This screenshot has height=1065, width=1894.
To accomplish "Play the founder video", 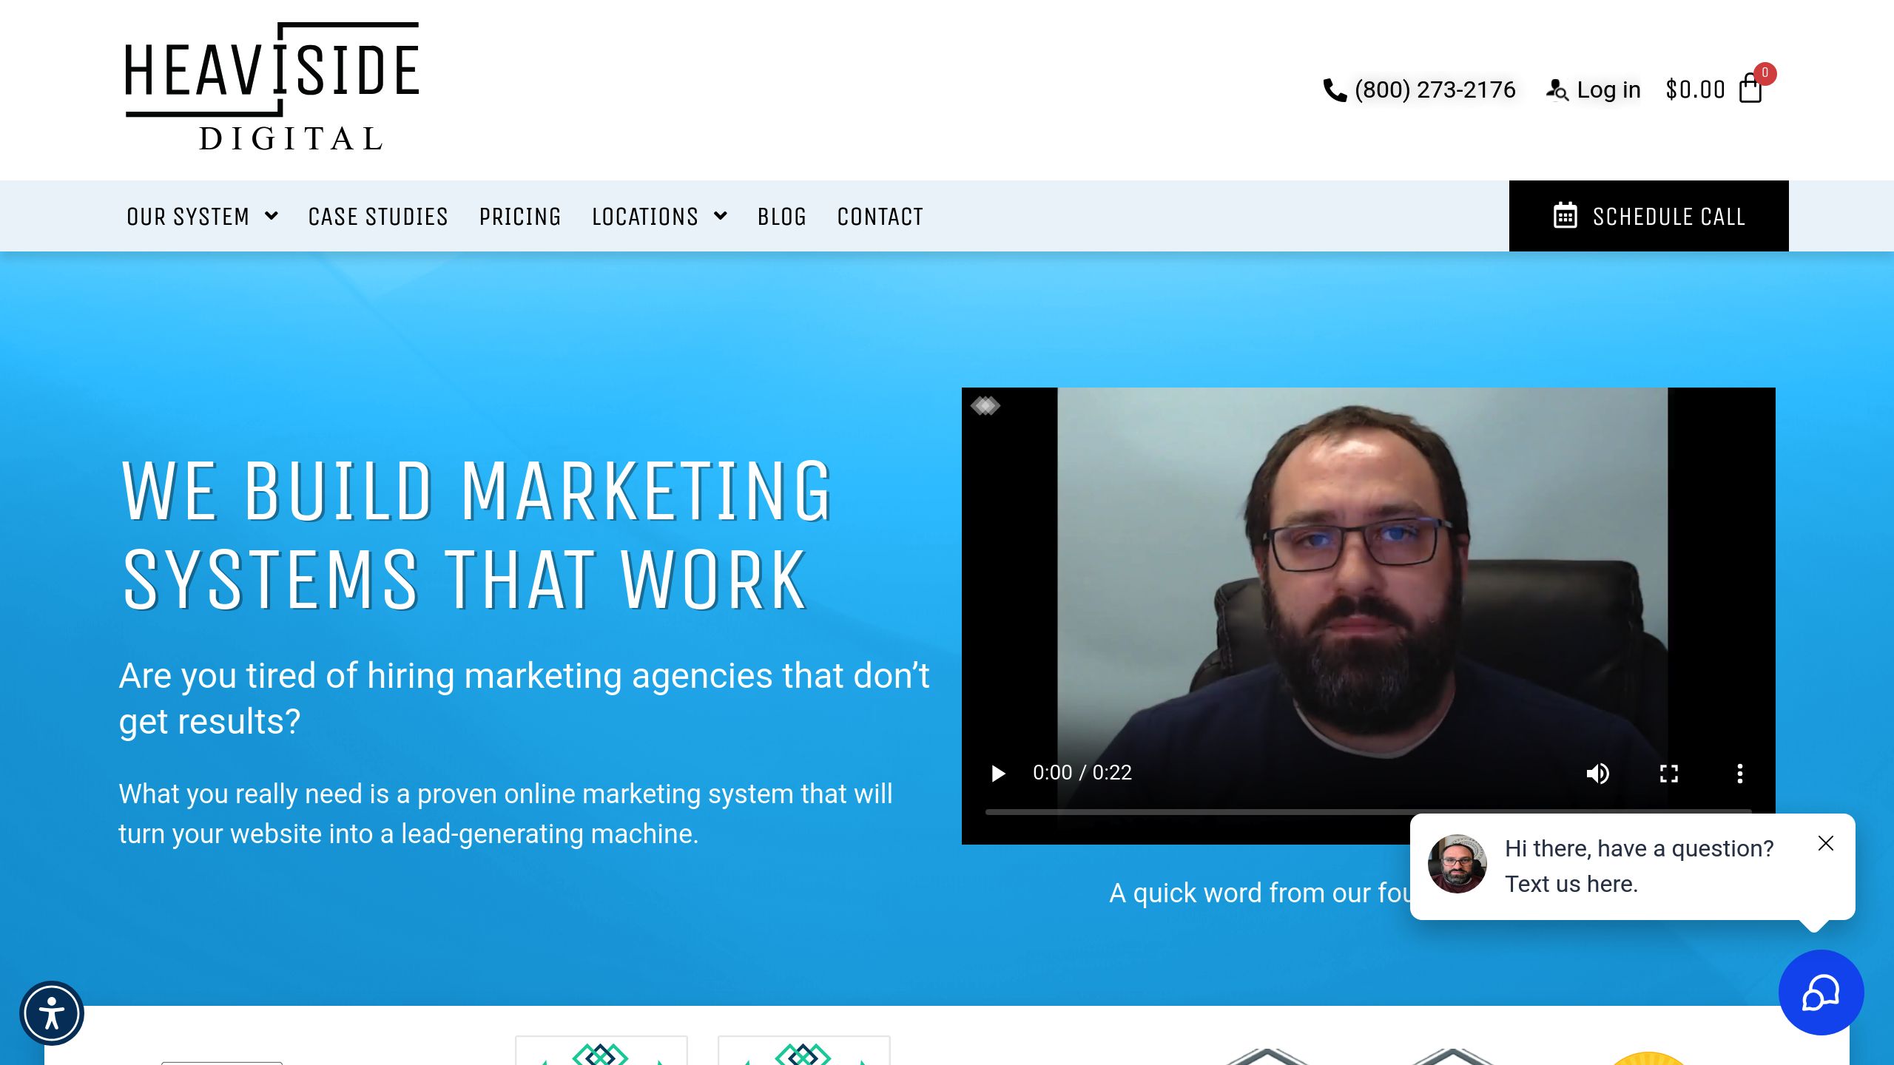I will 998,774.
